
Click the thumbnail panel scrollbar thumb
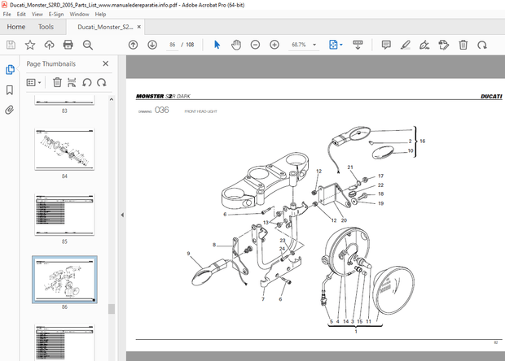click(112, 309)
